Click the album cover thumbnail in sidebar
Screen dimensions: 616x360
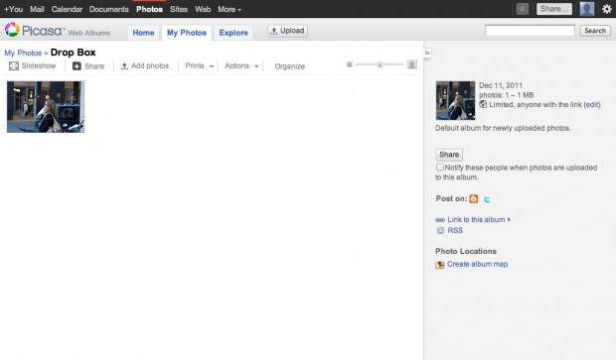coord(455,100)
